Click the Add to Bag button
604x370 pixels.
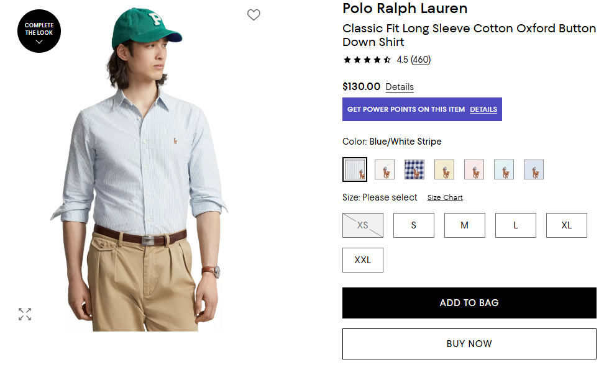click(x=469, y=303)
